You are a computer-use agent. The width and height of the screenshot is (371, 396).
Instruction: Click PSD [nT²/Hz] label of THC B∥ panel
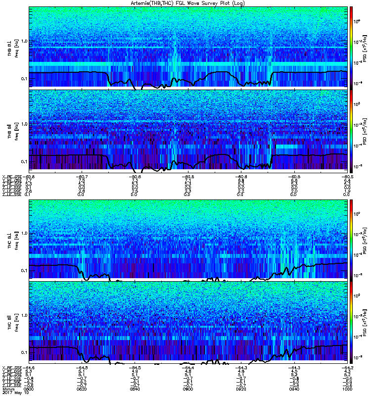[365, 323]
